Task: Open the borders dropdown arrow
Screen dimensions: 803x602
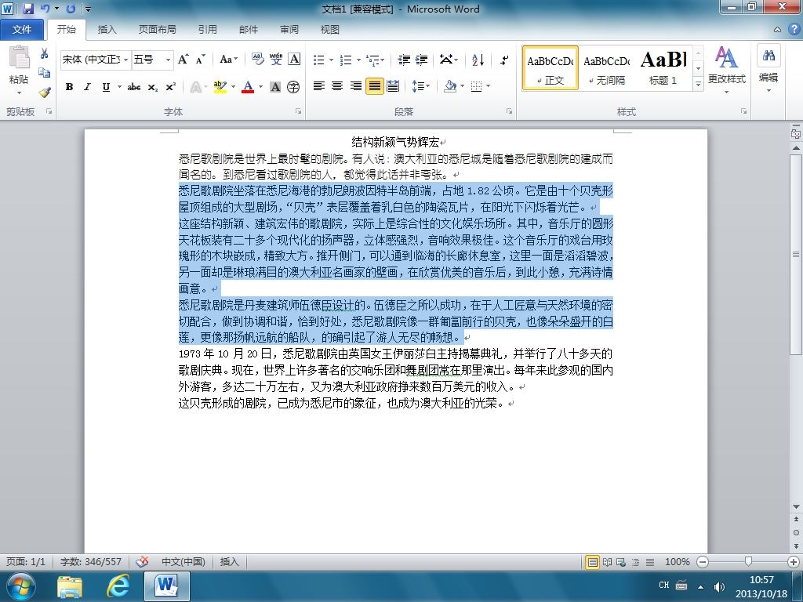Action: pos(488,86)
